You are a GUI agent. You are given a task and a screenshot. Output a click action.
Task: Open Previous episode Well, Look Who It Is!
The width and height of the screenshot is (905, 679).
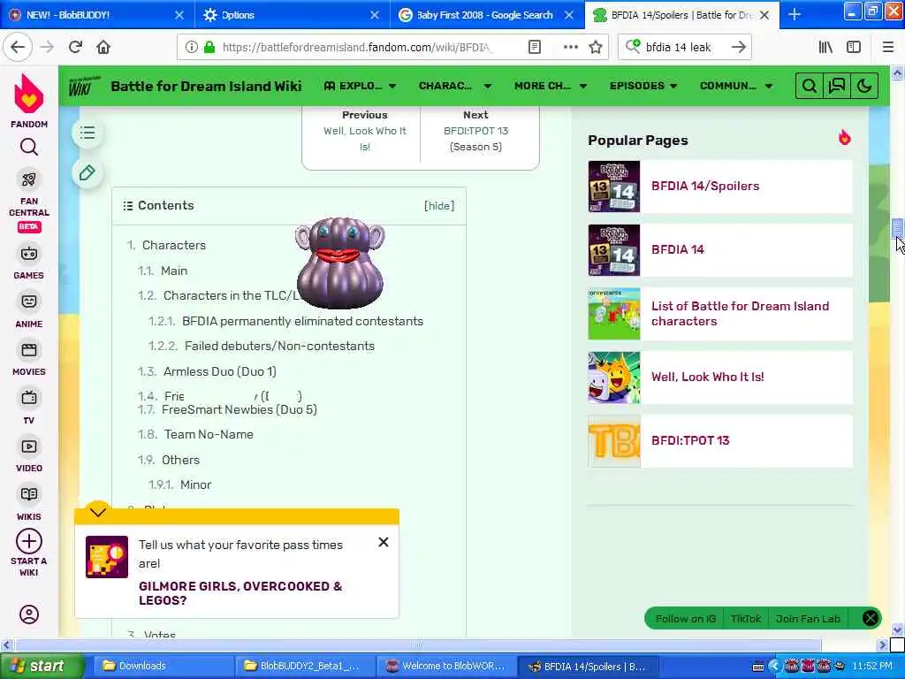point(365,139)
